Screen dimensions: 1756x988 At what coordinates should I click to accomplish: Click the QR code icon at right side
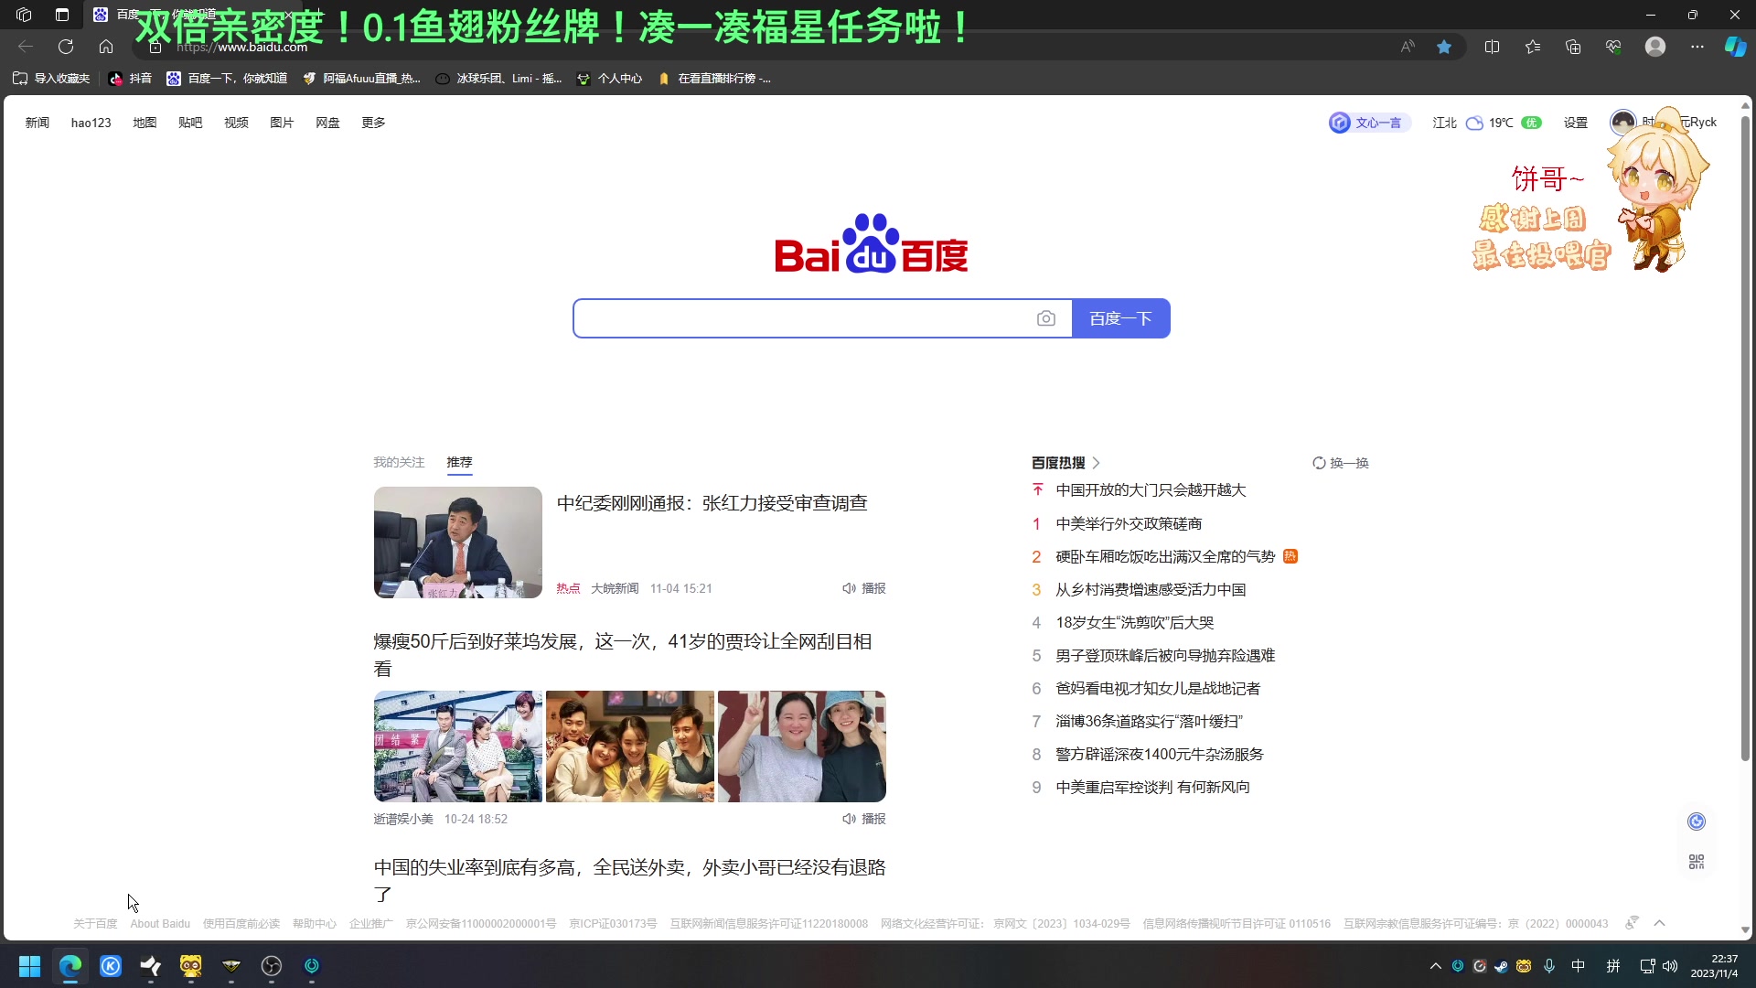(x=1697, y=862)
